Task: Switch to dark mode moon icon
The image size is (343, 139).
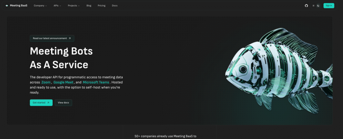Action: [318, 6]
